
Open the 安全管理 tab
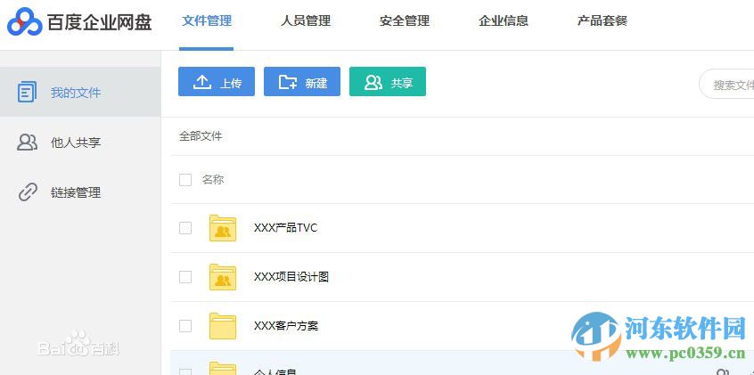tap(405, 20)
